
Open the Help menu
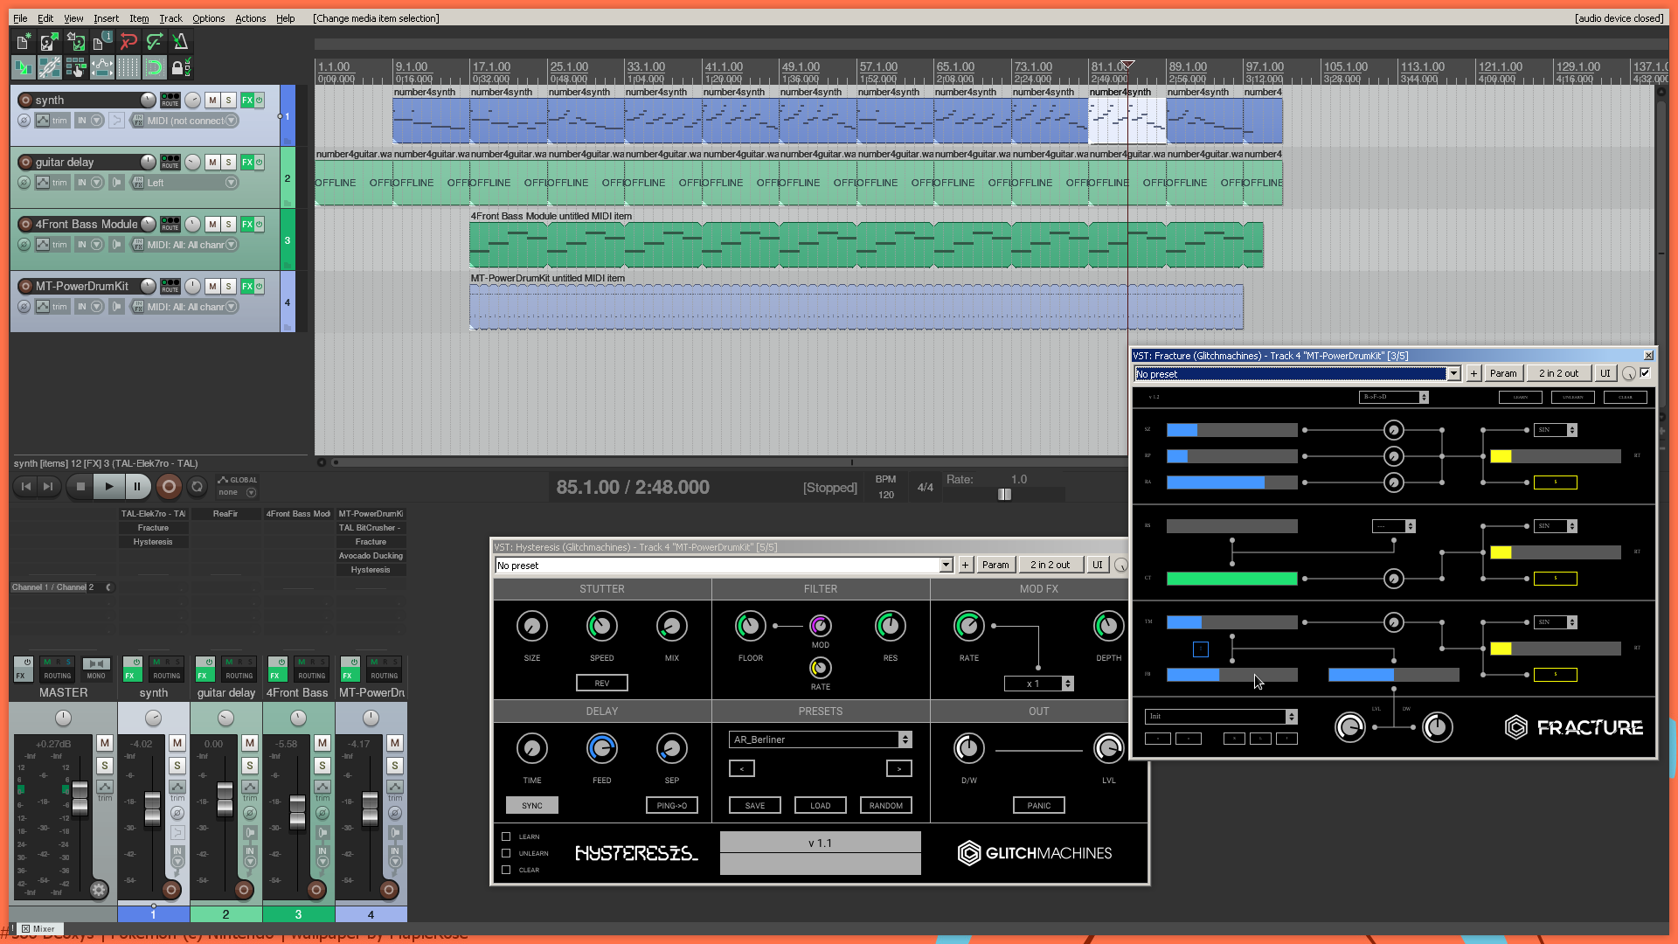285,18
